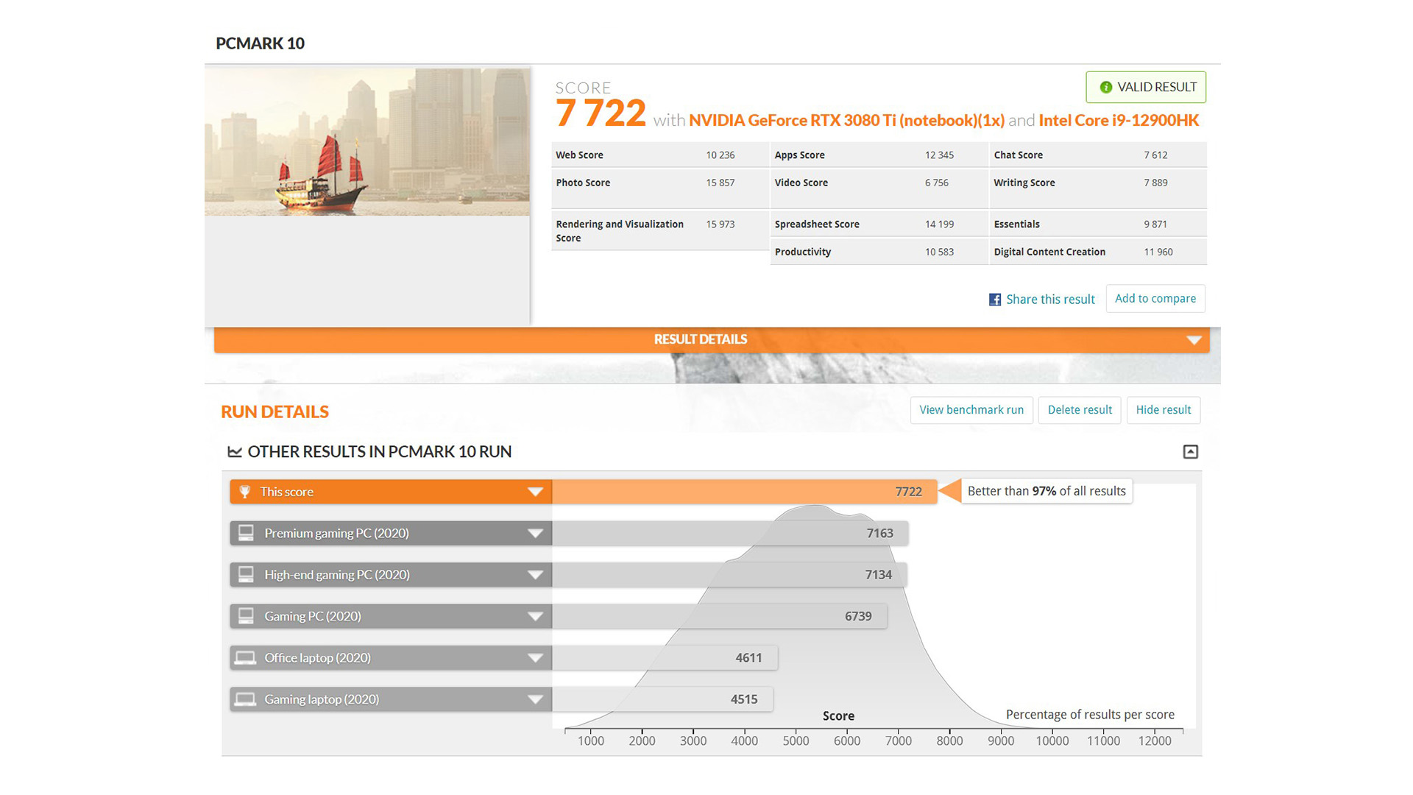Click the Office laptop 4611 score bar
The height and width of the screenshot is (795, 1413).
(665, 658)
